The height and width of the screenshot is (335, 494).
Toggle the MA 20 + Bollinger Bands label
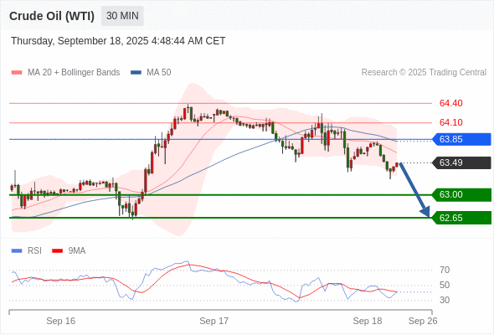tap(74, 73)
